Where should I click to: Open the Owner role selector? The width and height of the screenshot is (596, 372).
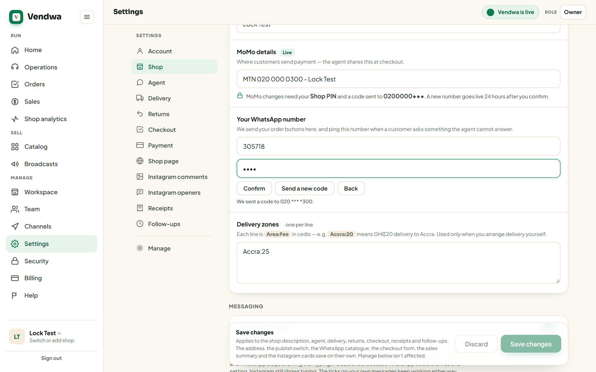click(x=573, y=12)
